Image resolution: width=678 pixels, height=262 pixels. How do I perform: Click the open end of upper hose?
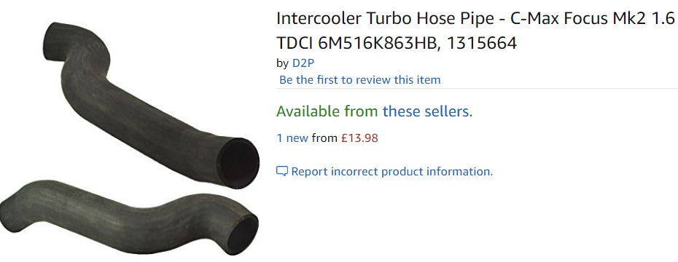pyautogui.click(x=238, y=163)
